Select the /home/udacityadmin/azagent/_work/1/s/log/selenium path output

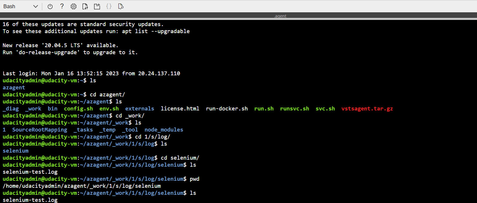[82, 186]
